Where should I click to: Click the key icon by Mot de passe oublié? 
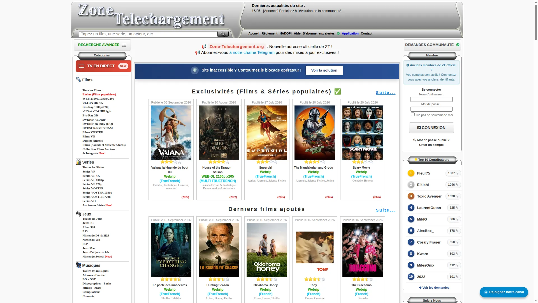coord(415,140)
